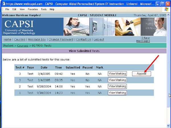Click the scrollbar down arrow
Image resolution: width=171 pixels, height=128 pixels.
(168, 126)
